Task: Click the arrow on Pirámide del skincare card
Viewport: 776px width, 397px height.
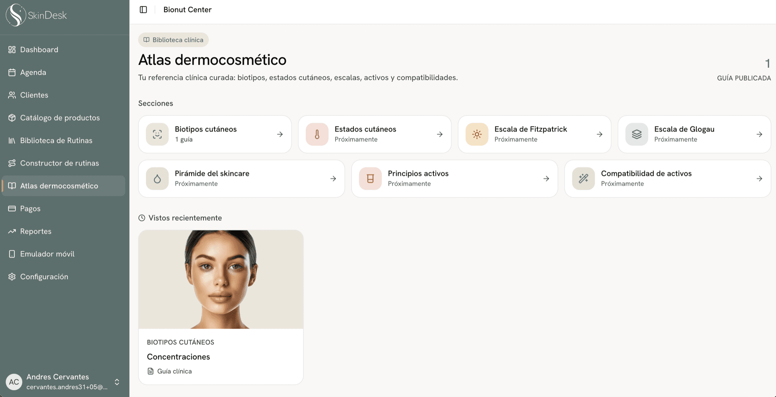Action: click(x=333, y=179)
